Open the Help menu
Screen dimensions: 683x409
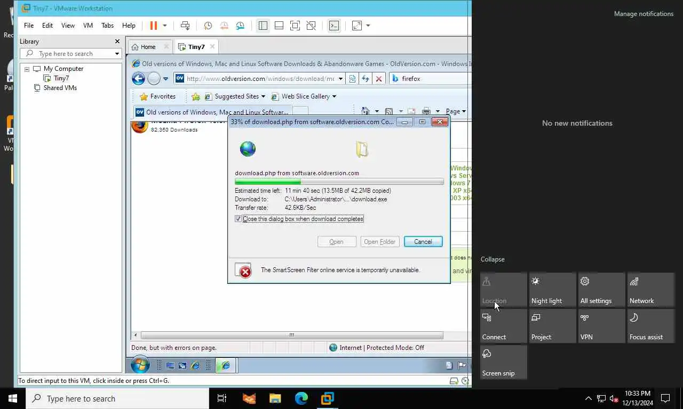[x=129, y=26]
